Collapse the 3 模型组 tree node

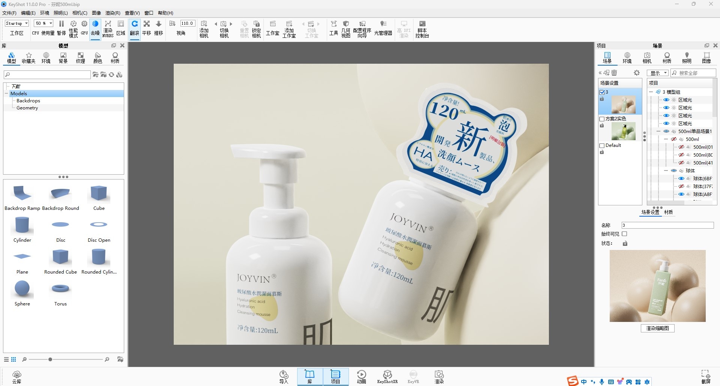(x=651, y=92)
